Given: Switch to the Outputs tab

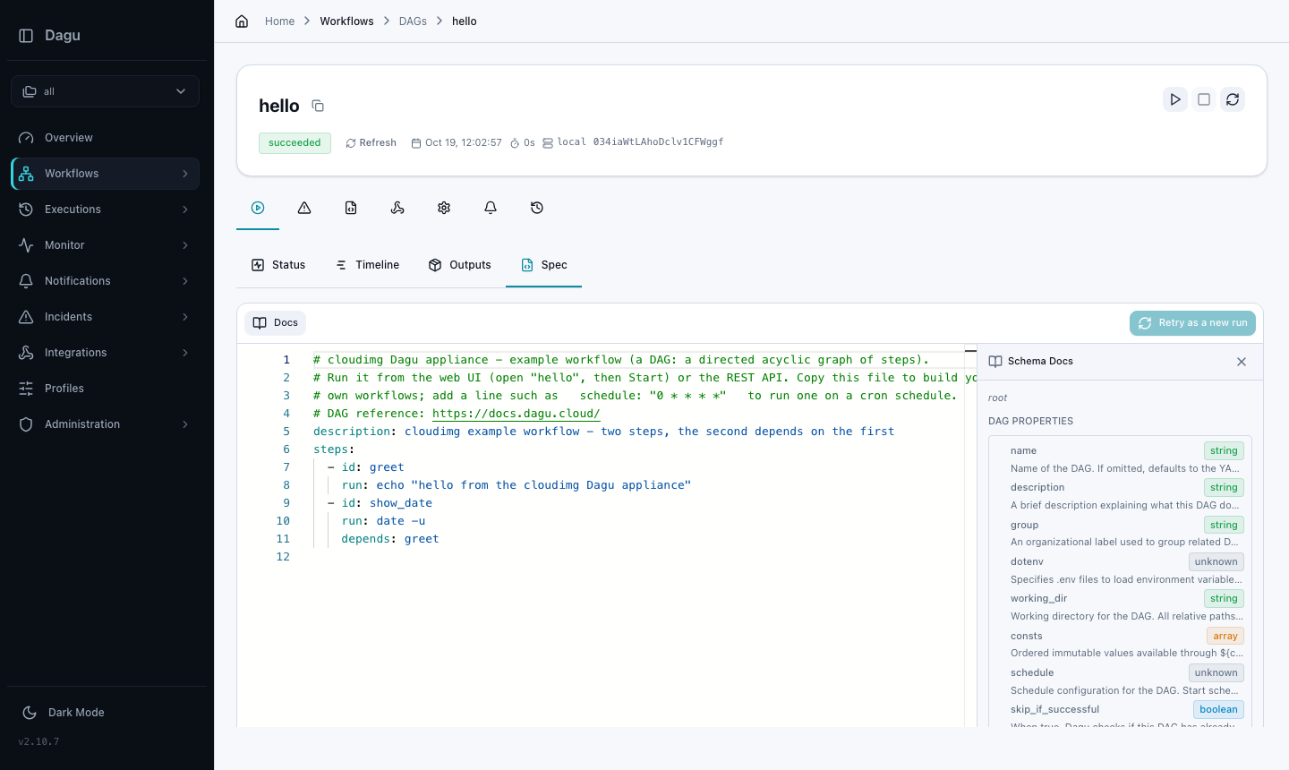Looking at the screenshot, I should (460, 265).
